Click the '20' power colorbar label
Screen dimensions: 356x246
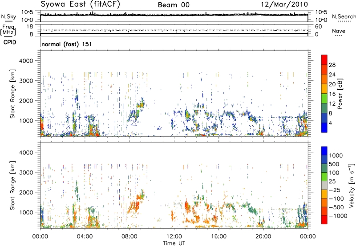click(x=332, y=84)
